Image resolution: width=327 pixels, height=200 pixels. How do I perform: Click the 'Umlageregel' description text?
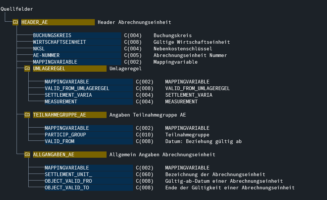click(126, 68)
